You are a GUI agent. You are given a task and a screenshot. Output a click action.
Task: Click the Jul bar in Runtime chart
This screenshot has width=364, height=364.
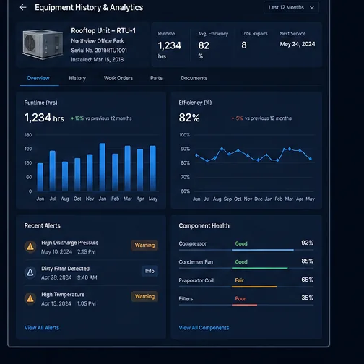53,171
